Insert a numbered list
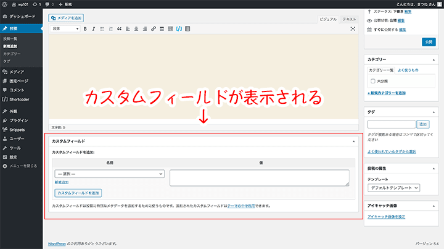 click(x=111, y=29)
